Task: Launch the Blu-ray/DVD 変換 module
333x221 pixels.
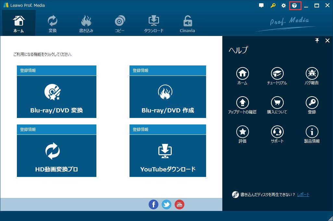Action: coord(56,97)
